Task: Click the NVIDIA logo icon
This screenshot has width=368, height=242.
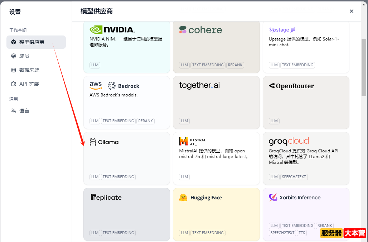Action: (96, 30)
